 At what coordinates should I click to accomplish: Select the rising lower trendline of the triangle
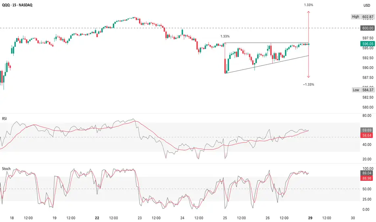(266, 64)
